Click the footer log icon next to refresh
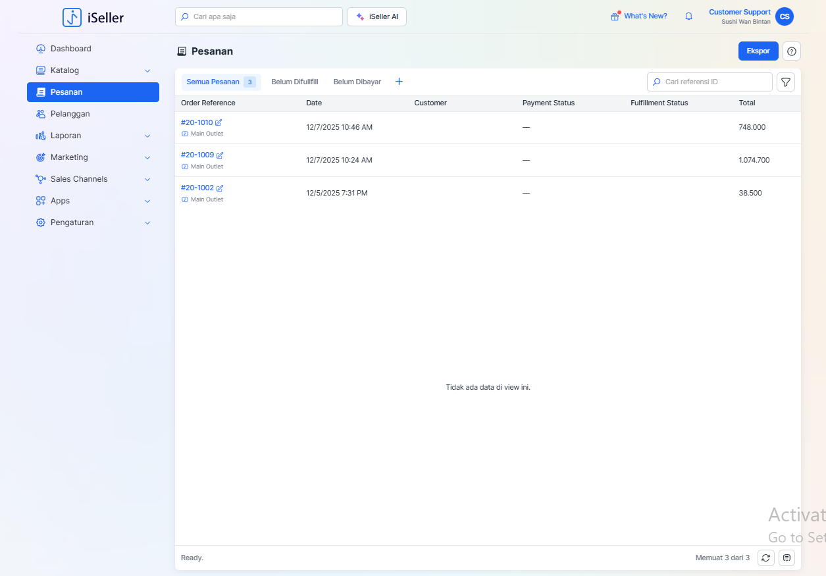This screenshot has width=826, height=576. [787, 558]
